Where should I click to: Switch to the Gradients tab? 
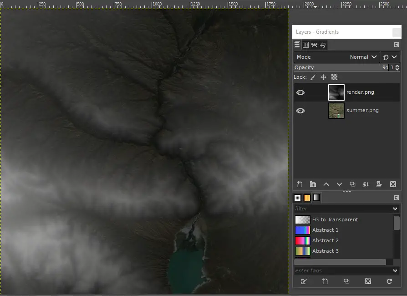[316, 198]
